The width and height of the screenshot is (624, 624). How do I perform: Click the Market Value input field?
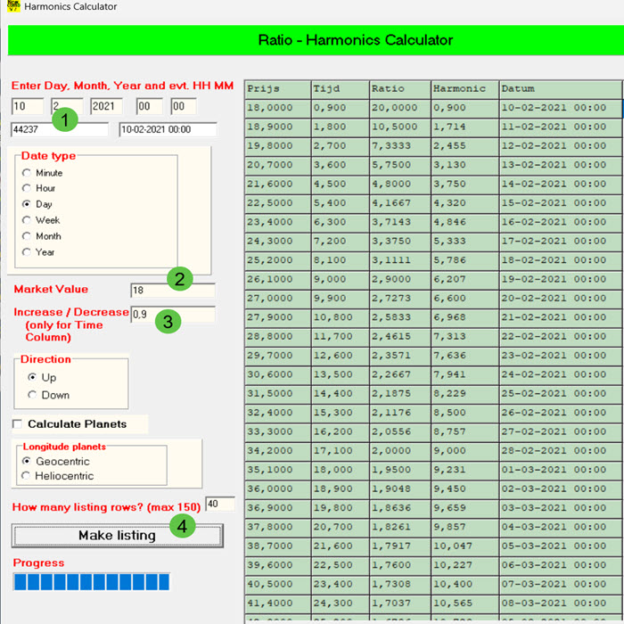[173, 290]
